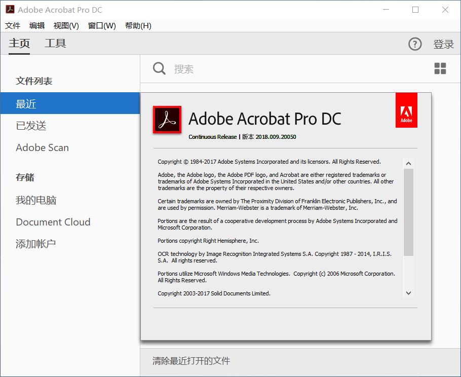Open the 文件 menu
The width and height of the screenshot is (461, 377).
13,26
